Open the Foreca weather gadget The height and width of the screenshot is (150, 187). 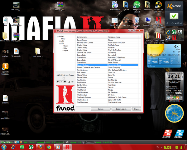pyautogui.click(x=164, y=56)
